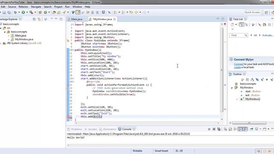
Task: Select MyWindow.java in Package Explorer
Action: pyautogui.click(x=24, y=39)
